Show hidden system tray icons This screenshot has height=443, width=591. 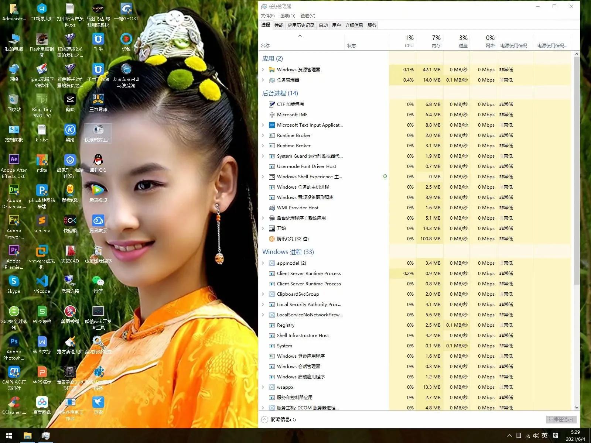[510, 436]
